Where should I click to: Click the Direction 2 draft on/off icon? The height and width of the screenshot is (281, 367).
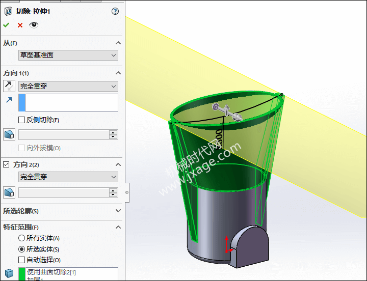9,192
